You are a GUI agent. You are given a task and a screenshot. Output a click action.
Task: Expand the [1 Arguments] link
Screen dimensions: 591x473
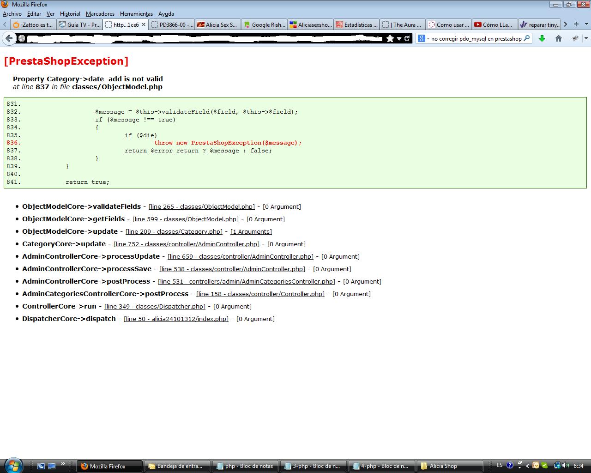coord(251,231)
